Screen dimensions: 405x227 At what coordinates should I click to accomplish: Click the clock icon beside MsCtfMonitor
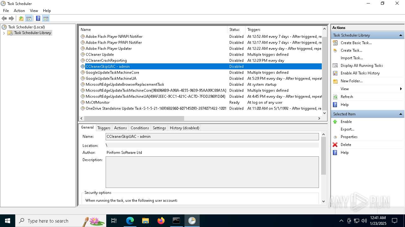pos(83,102)
